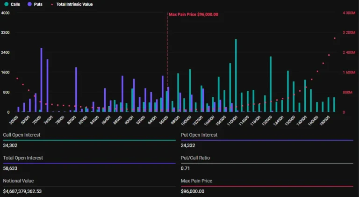Toggle the Puts series in the legend

tap(35, 4)
